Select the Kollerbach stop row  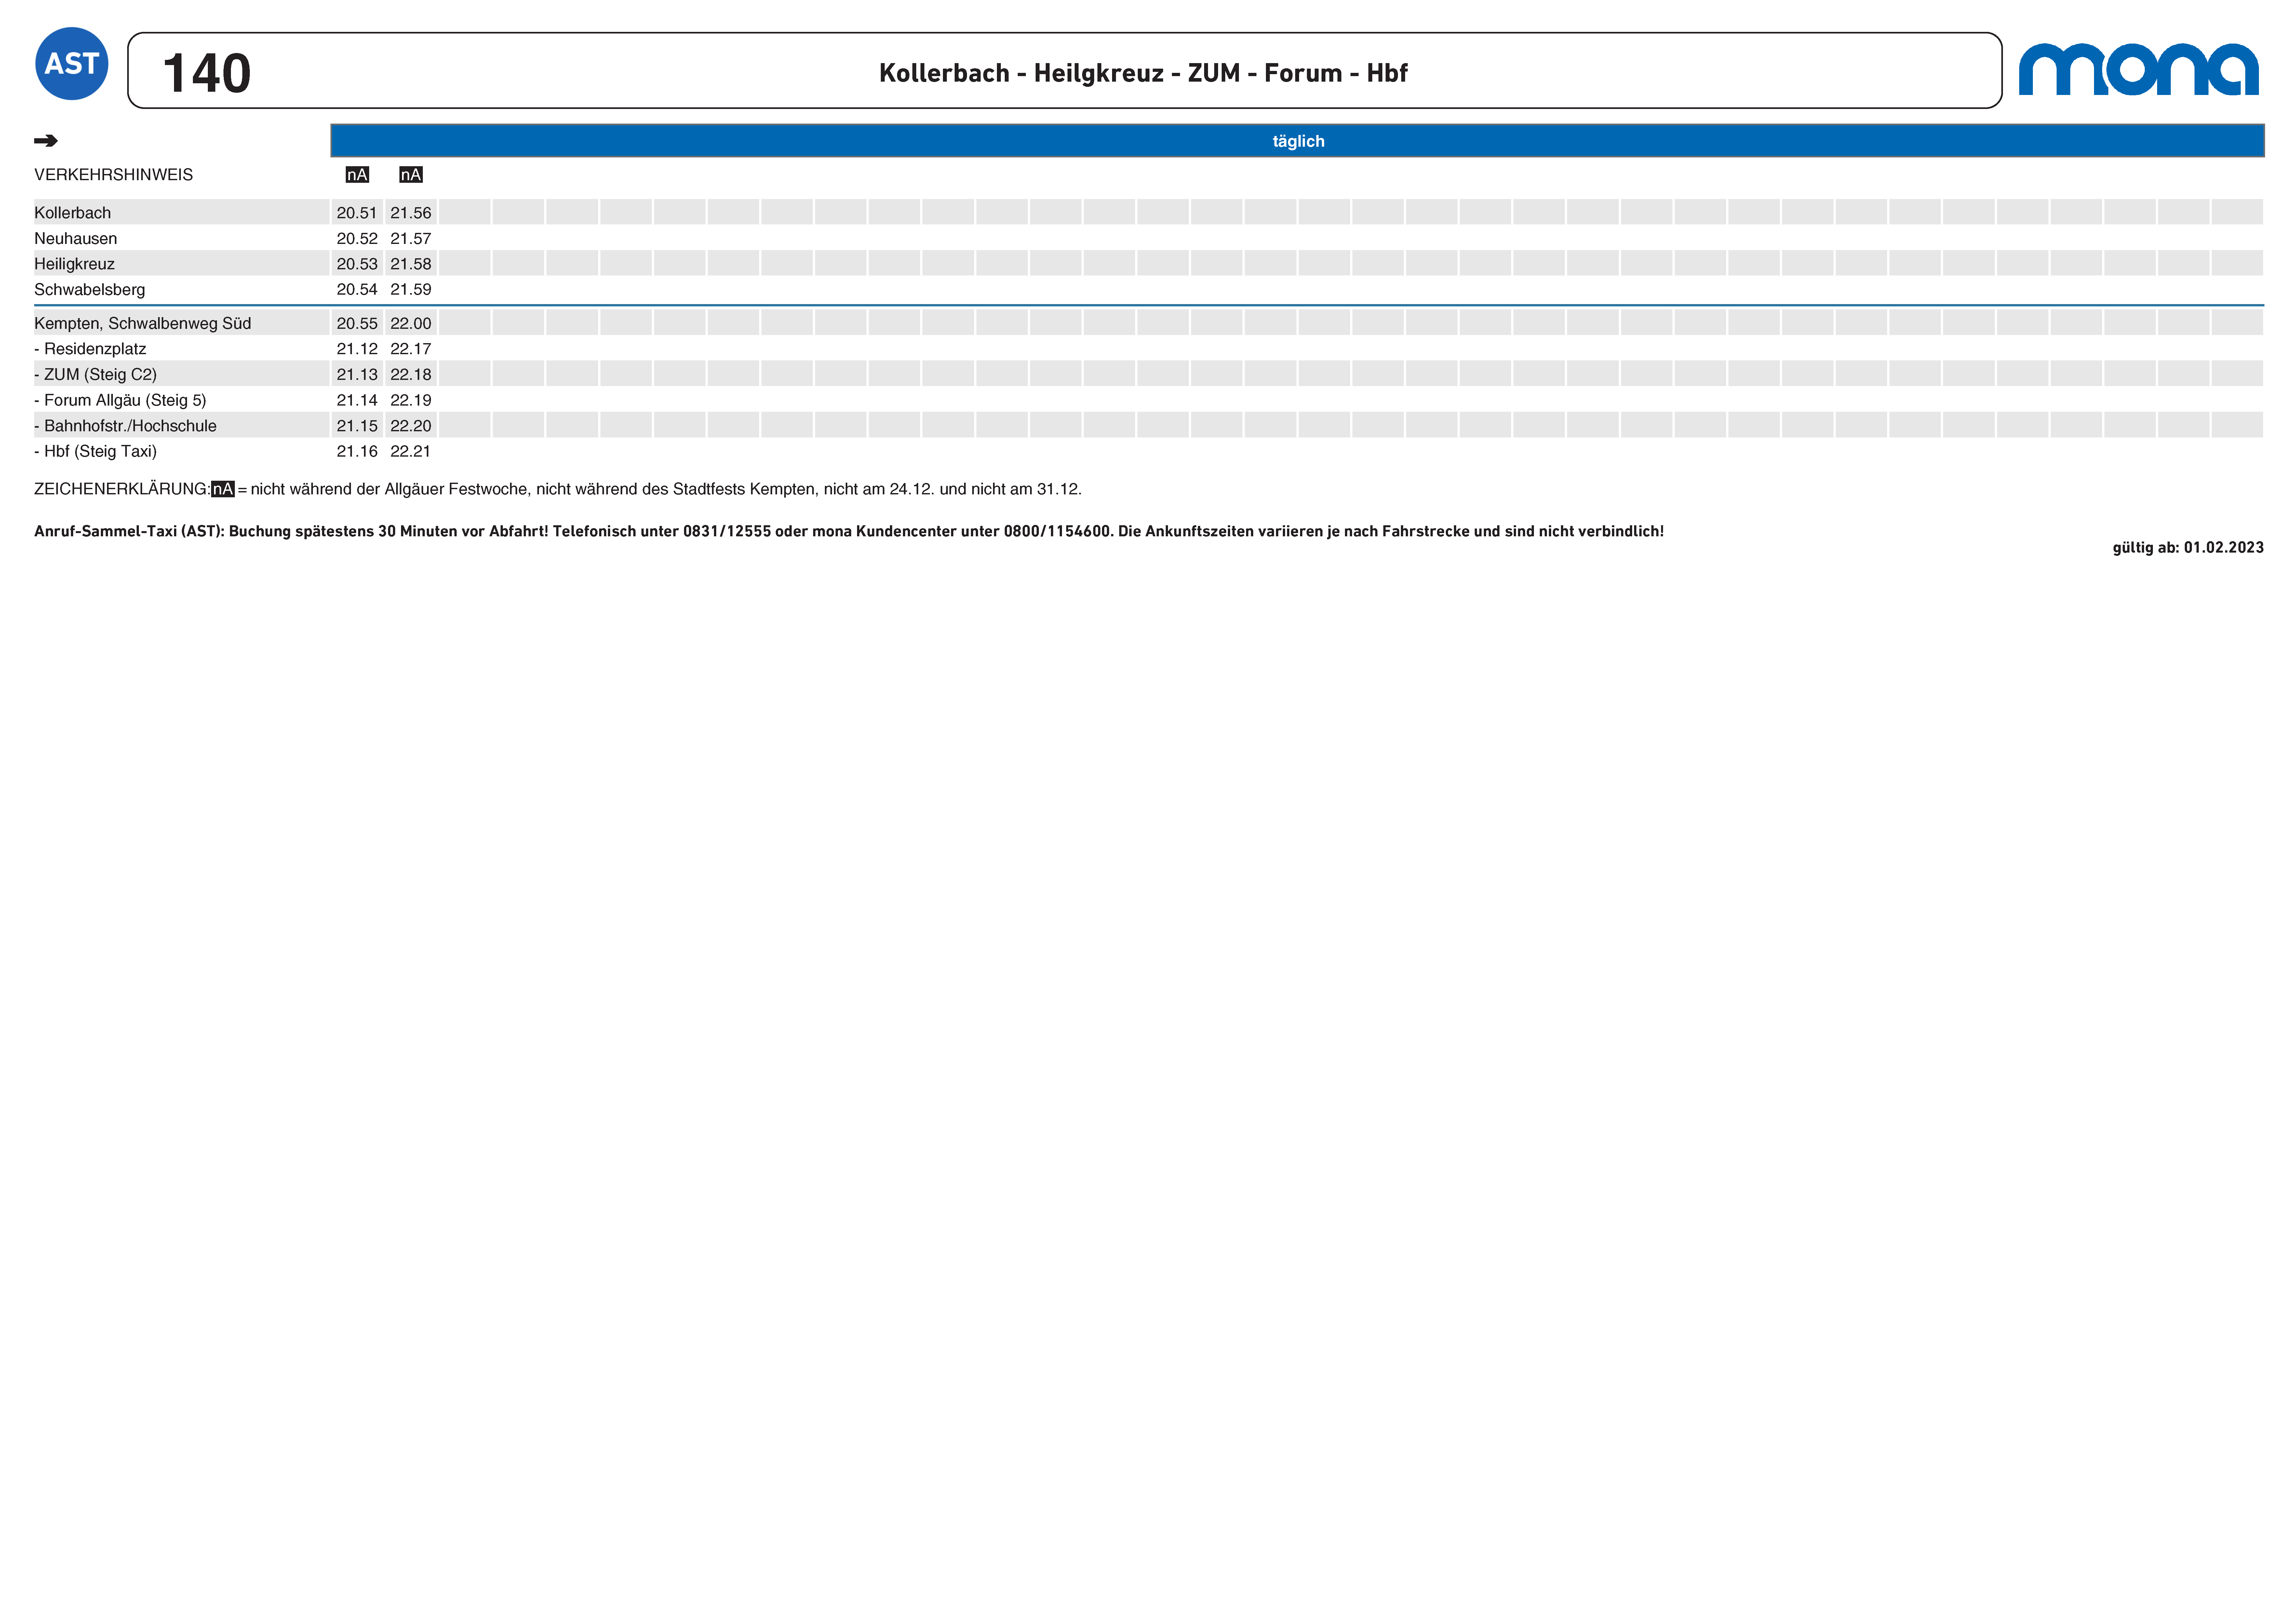click(72, 213)
